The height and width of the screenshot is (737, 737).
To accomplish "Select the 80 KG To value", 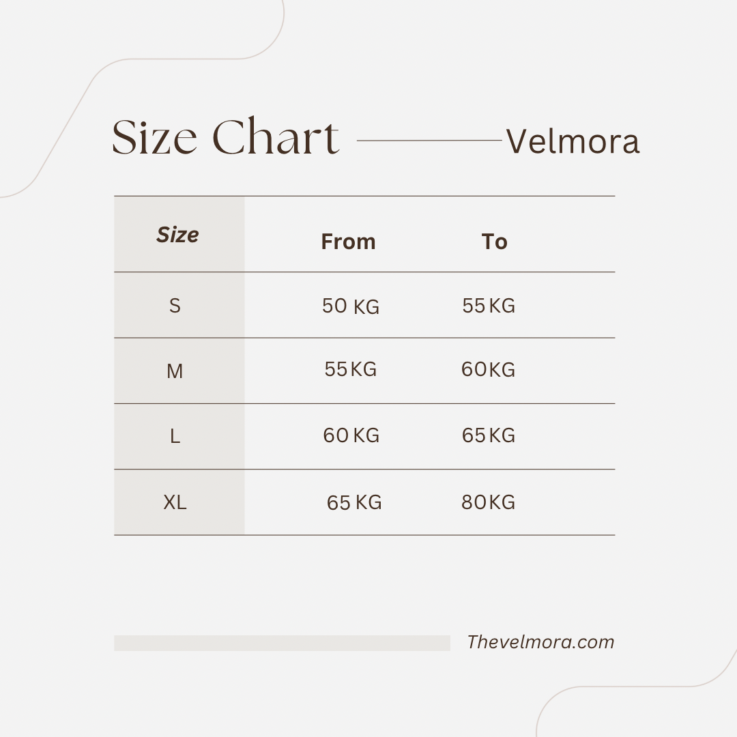I will [x=489, y=502].
